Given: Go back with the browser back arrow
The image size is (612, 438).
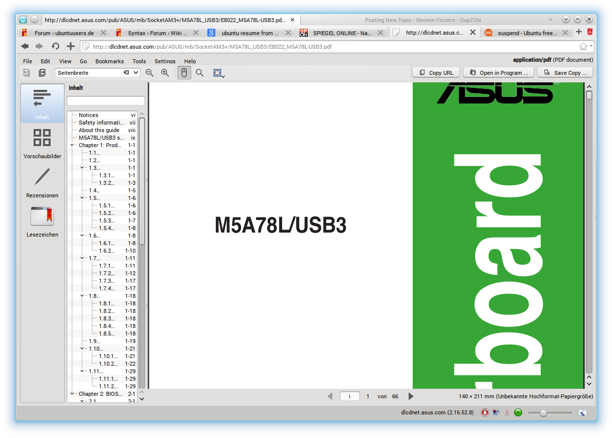Looking at the screenshot, I should click(25, 47).
